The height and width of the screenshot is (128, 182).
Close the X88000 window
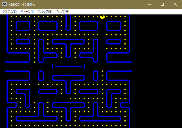click(x=175, y=5)
